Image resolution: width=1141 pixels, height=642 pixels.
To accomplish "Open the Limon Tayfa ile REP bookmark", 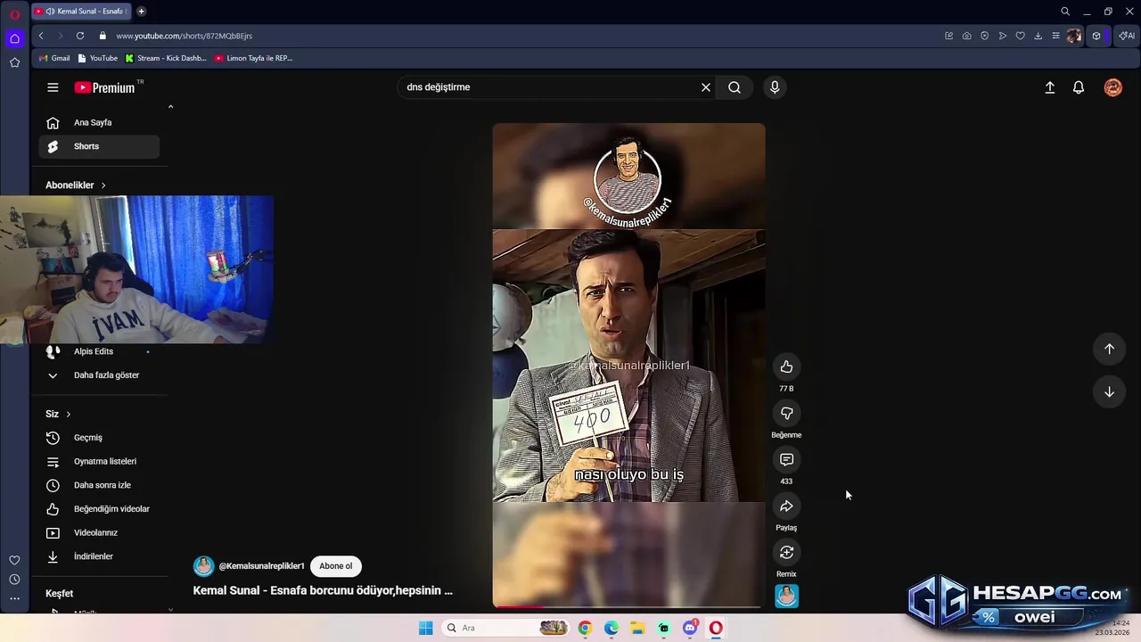I will [x=254, y=58].
